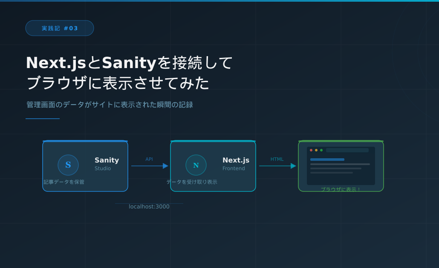This screenshot has width=439, height=268.
Task: Click the Frontend label under Next.js
Action: pos(234,168)
